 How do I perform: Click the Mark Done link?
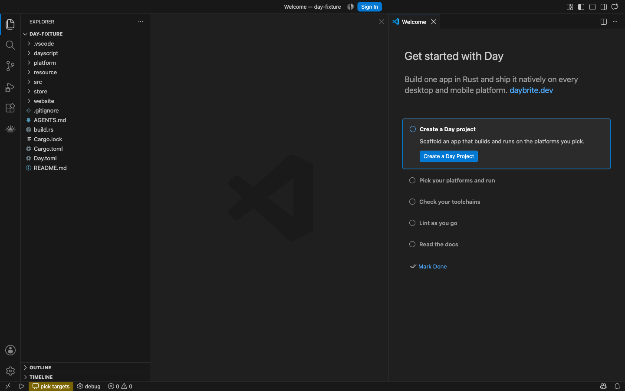[x=432, y=267]
